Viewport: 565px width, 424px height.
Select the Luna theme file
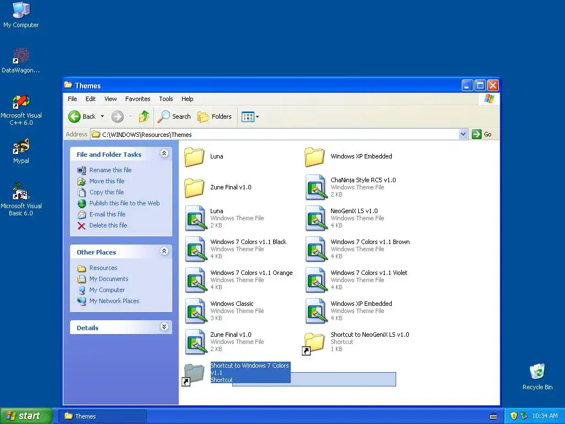[x=224, y=218]
